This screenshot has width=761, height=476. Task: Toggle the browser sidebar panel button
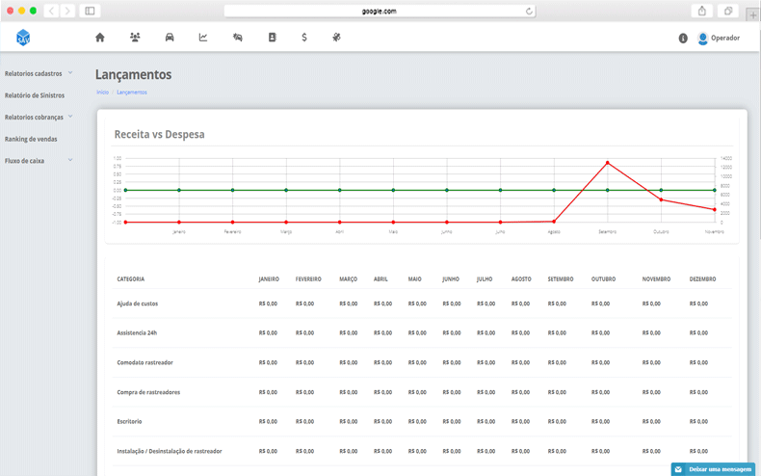pos(90,11)
